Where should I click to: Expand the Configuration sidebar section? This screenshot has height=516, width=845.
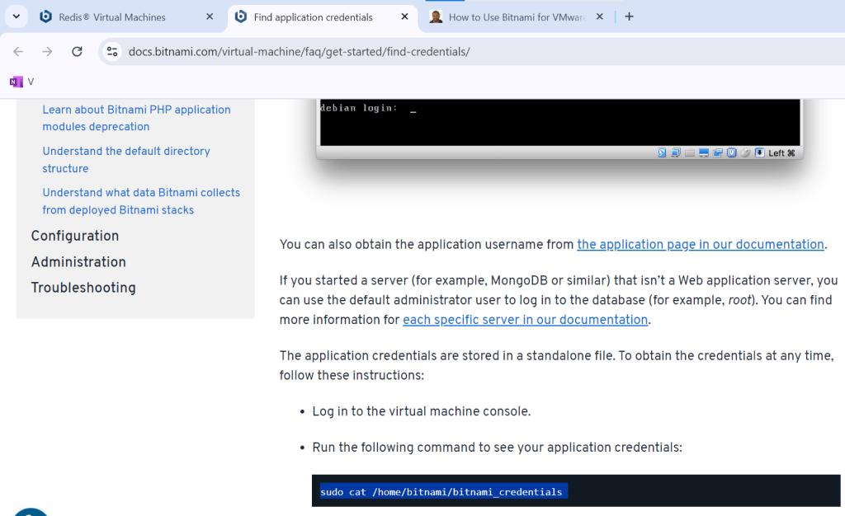point(75,236)
